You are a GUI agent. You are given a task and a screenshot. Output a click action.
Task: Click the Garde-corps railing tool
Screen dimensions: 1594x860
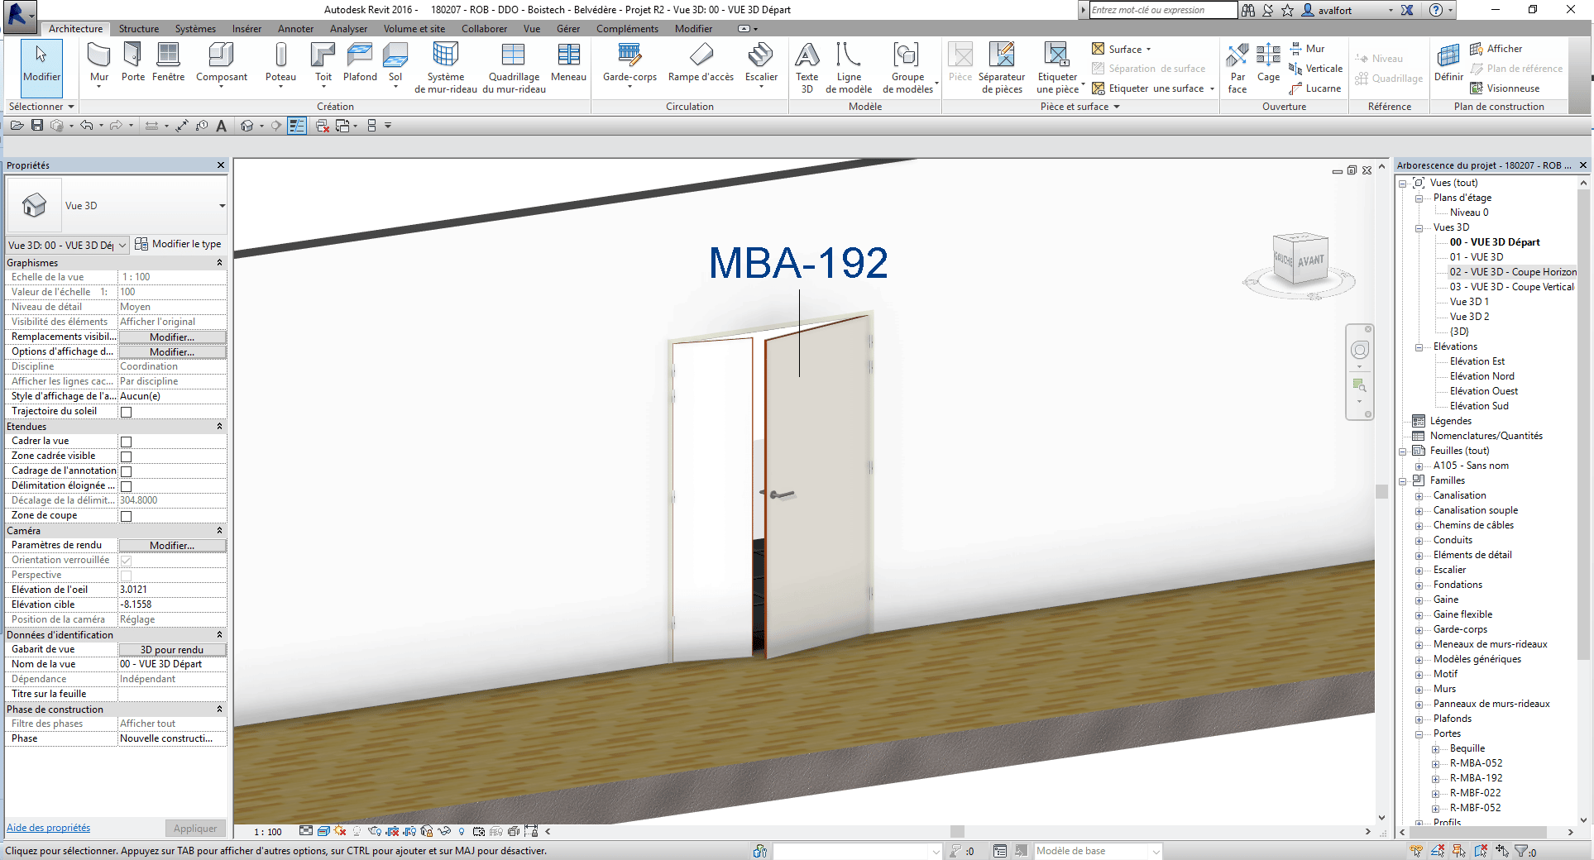[629, 63]
